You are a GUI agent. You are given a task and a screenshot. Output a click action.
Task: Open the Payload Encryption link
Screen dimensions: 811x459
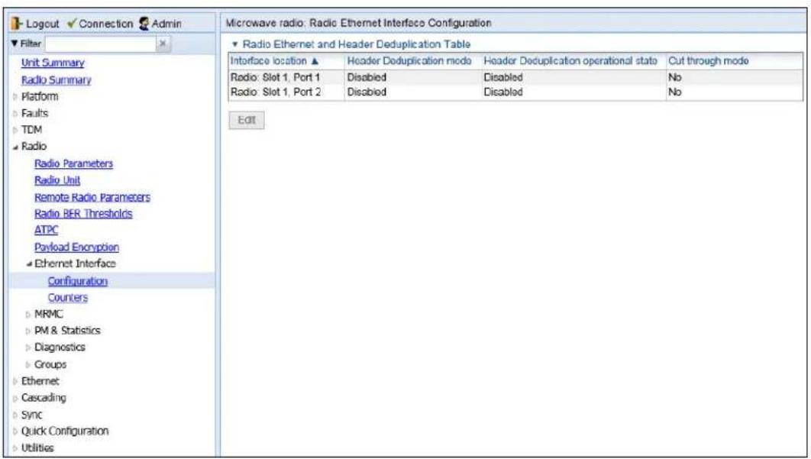tap(77, 247)
